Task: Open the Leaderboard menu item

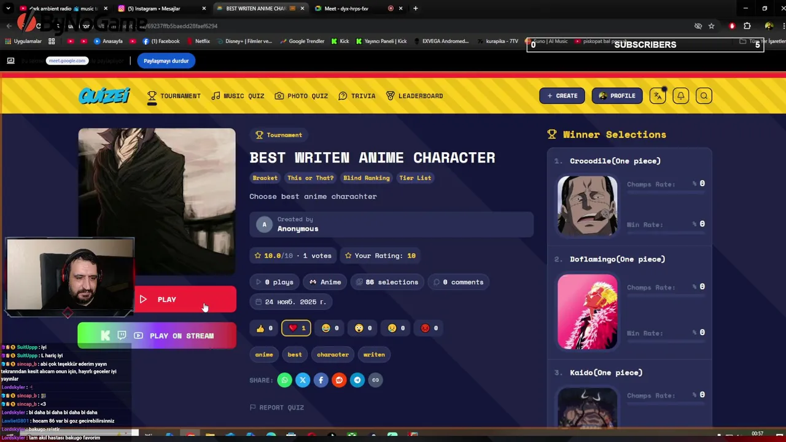Action: 414,96
